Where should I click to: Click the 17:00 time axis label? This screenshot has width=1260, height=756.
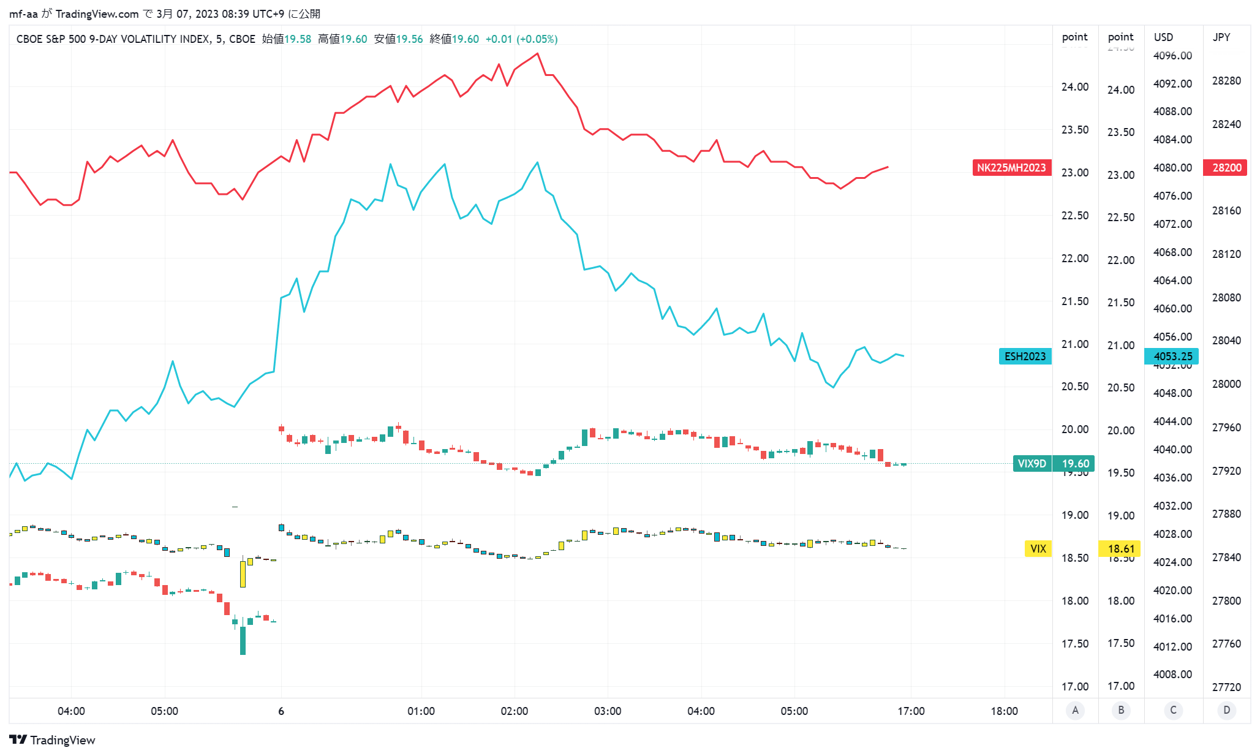tap(911, 711)
